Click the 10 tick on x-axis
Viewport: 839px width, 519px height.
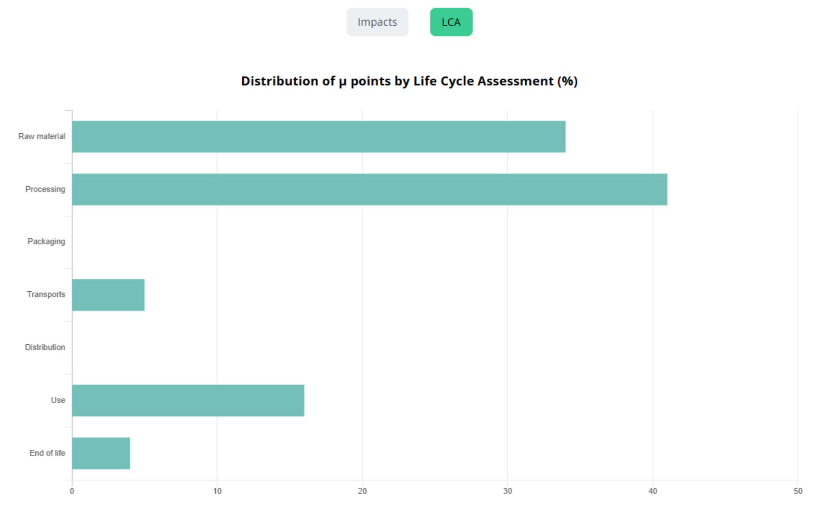pos(217,491)
